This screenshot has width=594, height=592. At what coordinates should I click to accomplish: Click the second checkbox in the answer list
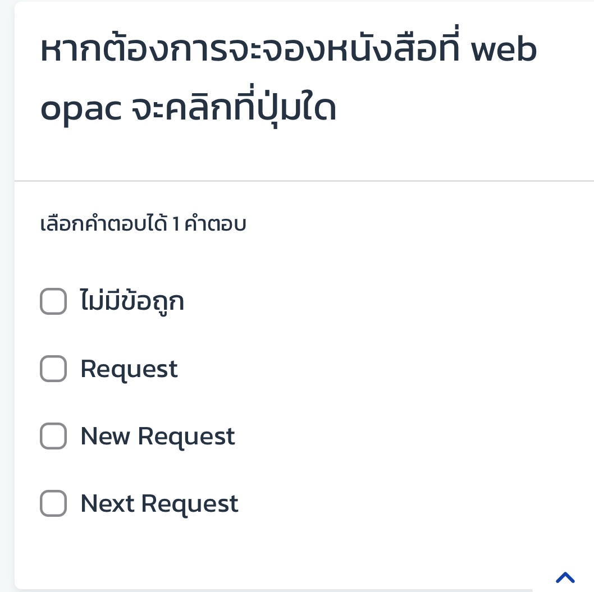(x=53, y=369)
